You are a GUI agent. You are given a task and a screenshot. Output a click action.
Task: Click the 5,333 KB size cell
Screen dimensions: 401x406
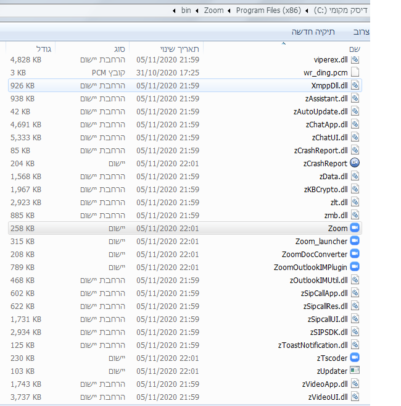point(26,137)
